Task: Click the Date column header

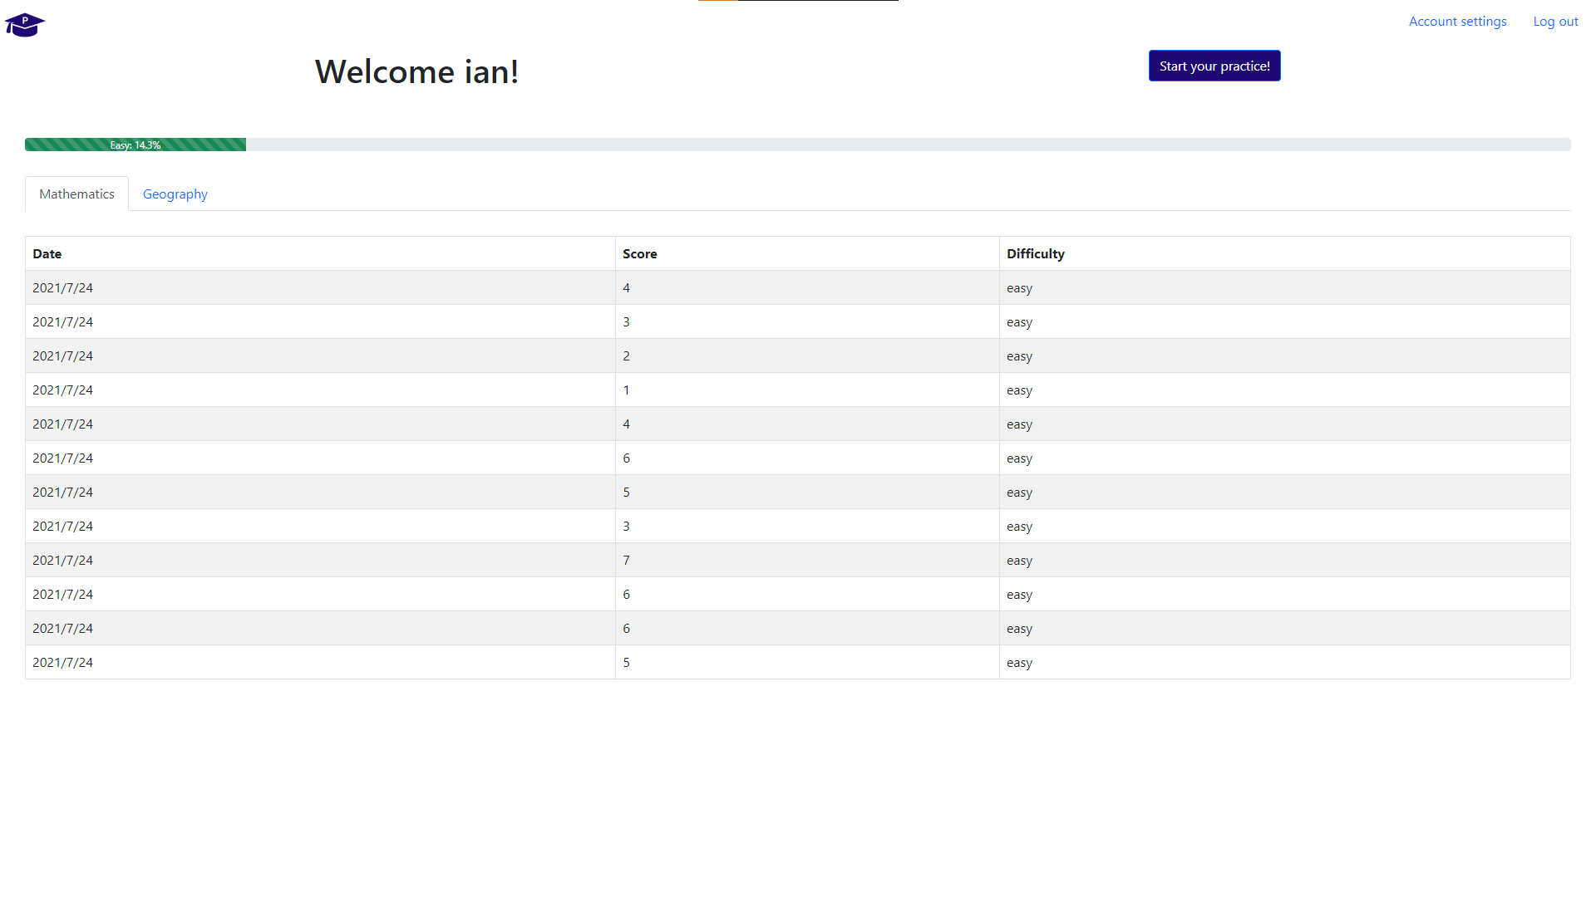Action: (x=47, y=254)
